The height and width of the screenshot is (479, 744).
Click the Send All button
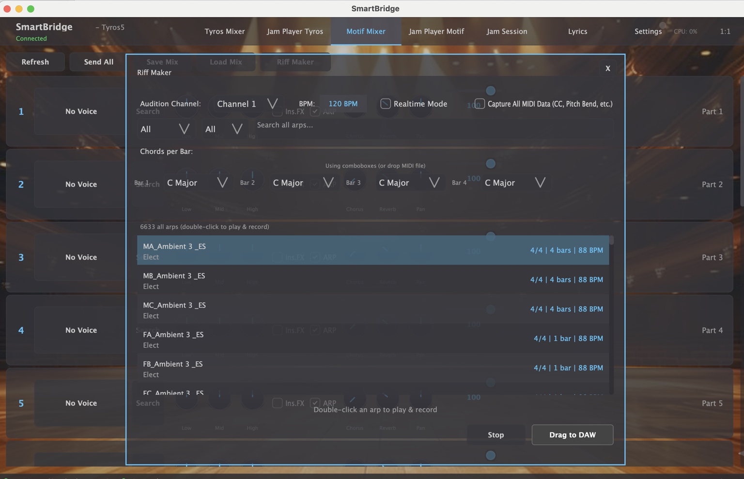[98, 62]
